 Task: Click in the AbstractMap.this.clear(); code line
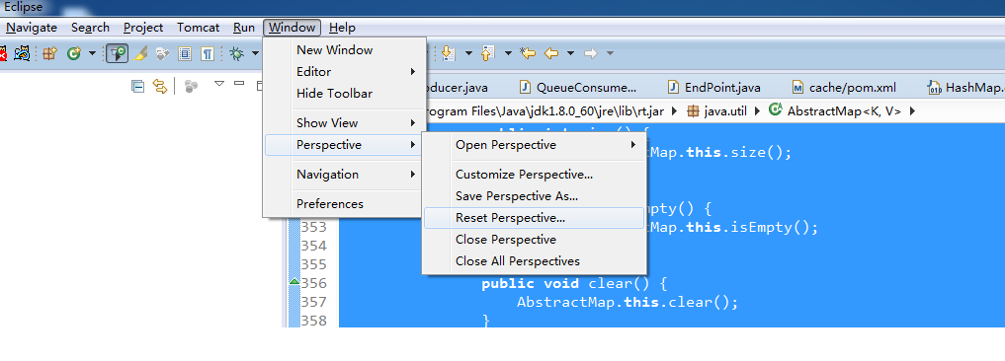tap(628, 302)
